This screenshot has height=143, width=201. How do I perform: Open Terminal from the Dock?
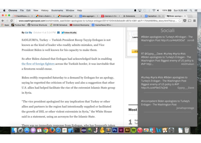(x=77, y=130)
